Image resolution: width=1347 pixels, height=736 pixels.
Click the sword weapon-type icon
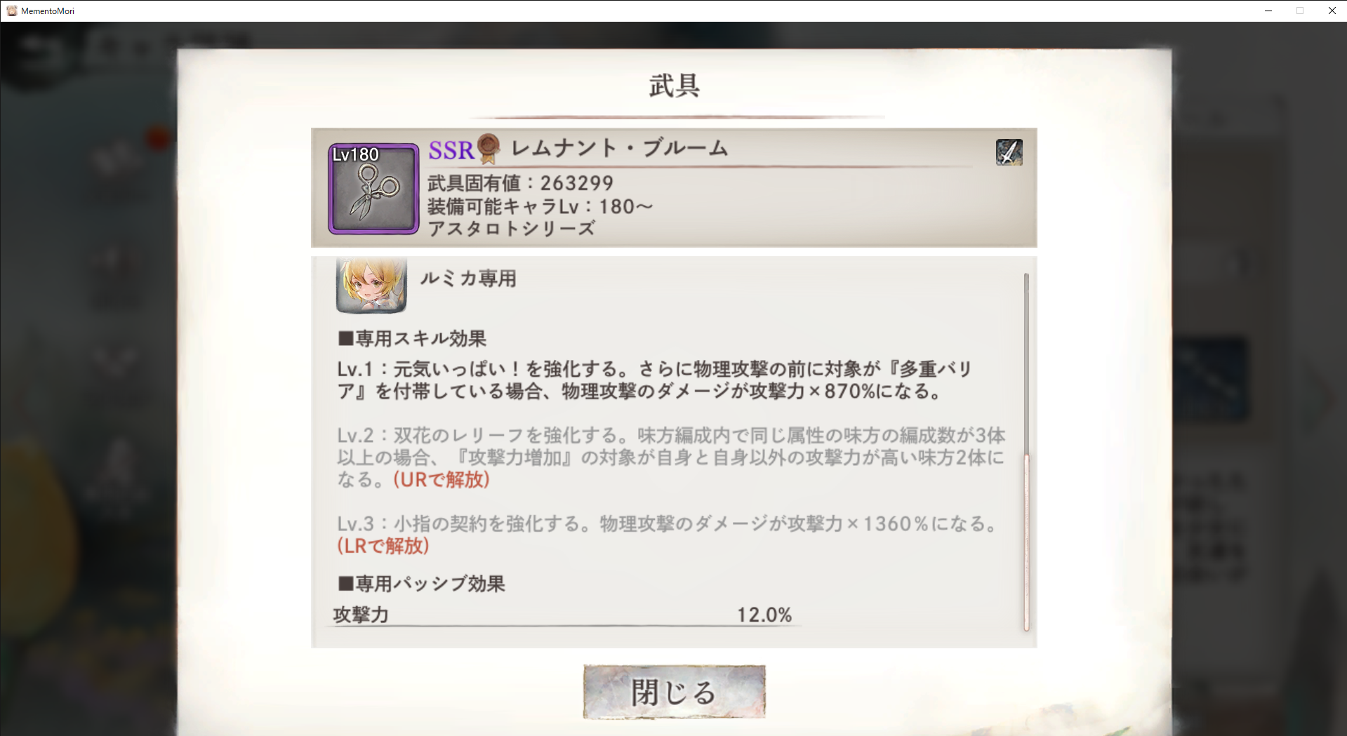click(x=1009, y=152)
